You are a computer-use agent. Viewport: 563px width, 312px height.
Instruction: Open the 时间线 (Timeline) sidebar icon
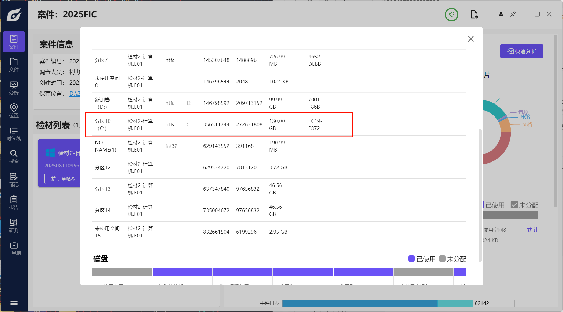(14, 134)
